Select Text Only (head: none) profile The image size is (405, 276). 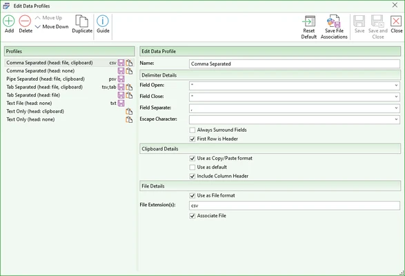pyautogui.click(x=69, y=119)
